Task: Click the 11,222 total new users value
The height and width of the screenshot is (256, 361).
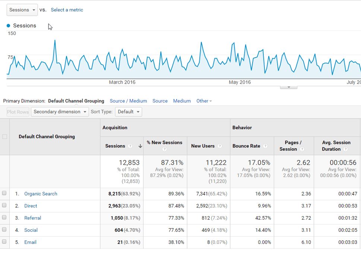Action: (216, 162)
